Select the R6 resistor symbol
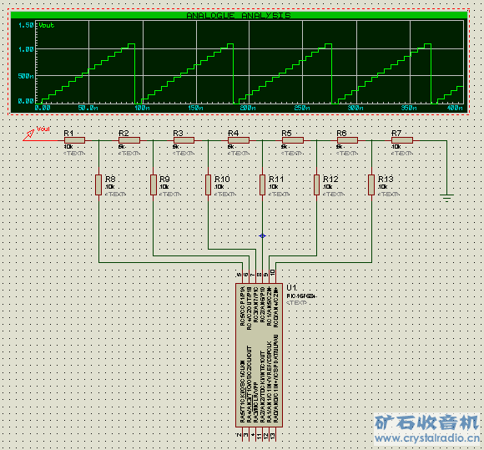Image resolution: width=484 pixels, height=450 pixels. click(348, 140)
